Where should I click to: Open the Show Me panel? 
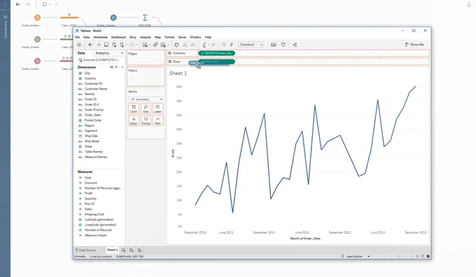[x=414, y=45]
